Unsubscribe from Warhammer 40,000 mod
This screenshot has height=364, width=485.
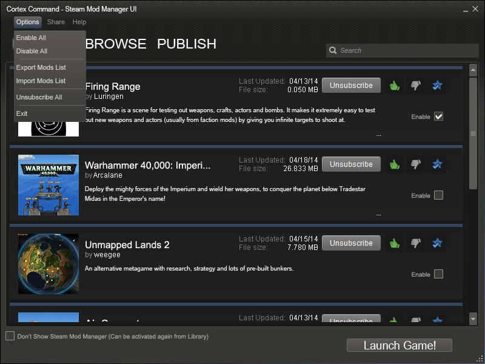pos(351,164)
